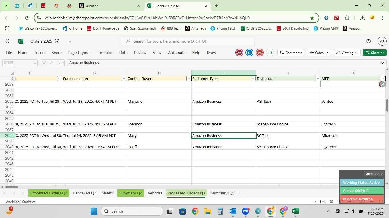Open Calculator from the taskbar
This screenshot has height=218, width=389.
220,211
